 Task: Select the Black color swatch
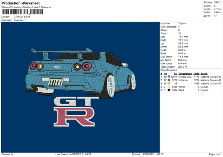tap(169, 90)
